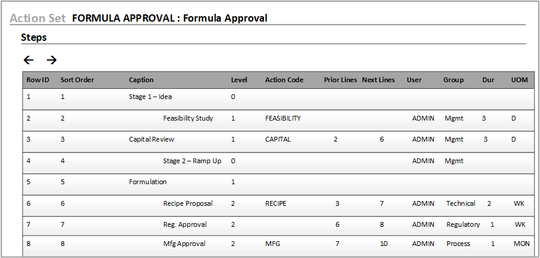Screen dimensions: 540x258
Task: Click the Regulatory group cell
Action: pos(463,224)
